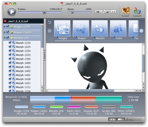Expand the Images (259) tree group
Screen dimensions: 148x127
click(x=4, y=27)
